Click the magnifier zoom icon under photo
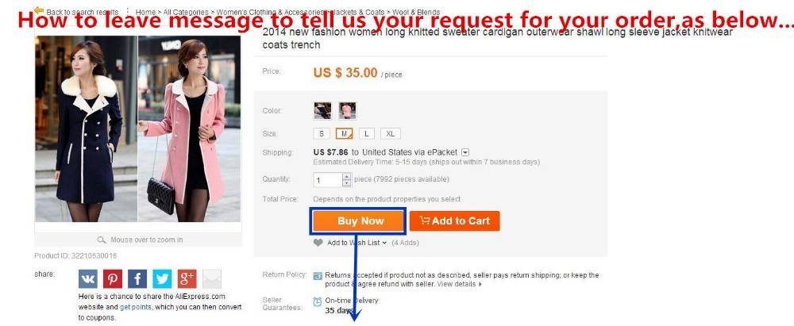This screenshot has height=326, width=794. pyautogui.click(x=102, y=240)
